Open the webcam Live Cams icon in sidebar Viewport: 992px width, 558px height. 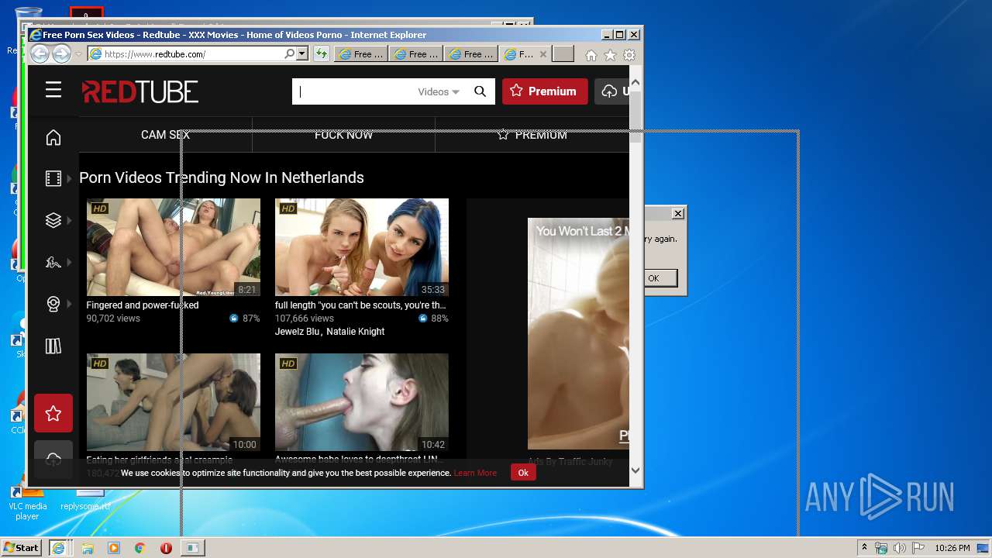click(x=53, y=304)
